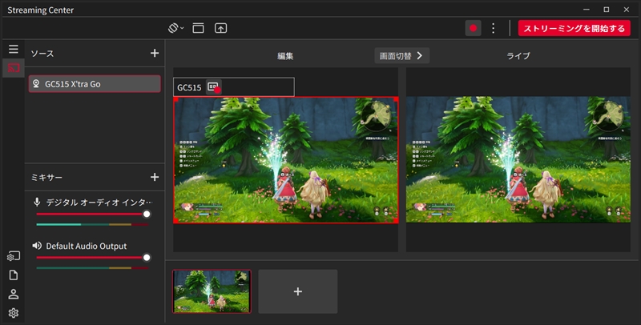
Task: Open the hamburger menu in sidebar
Action: [x=14, y=49]
